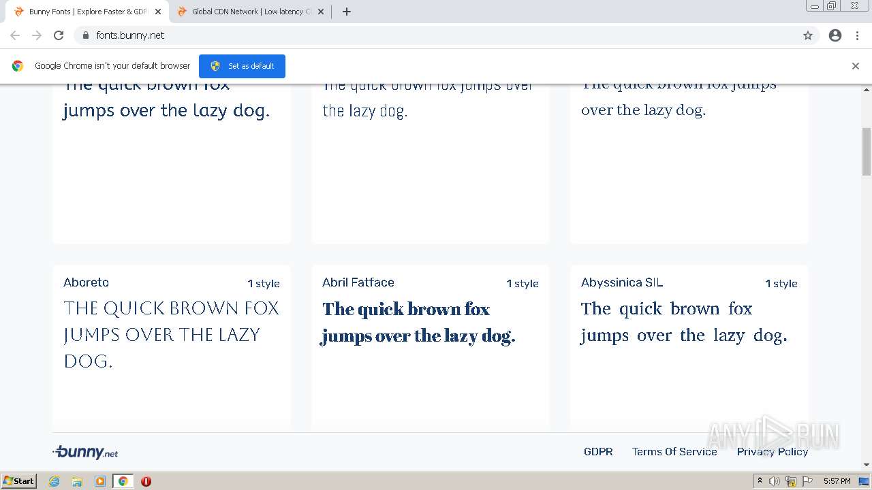872x490 pixels.
Task: Click the Aboreto sample preview text
Action: point(172,334)
